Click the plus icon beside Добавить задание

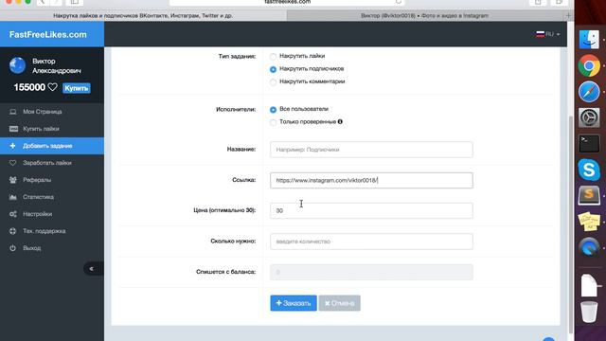click(12, 146)
